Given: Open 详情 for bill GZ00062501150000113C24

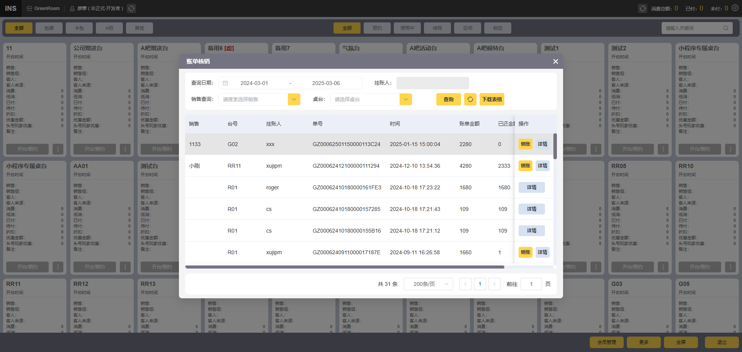Looking at the screenshot, I should (543, 144).
